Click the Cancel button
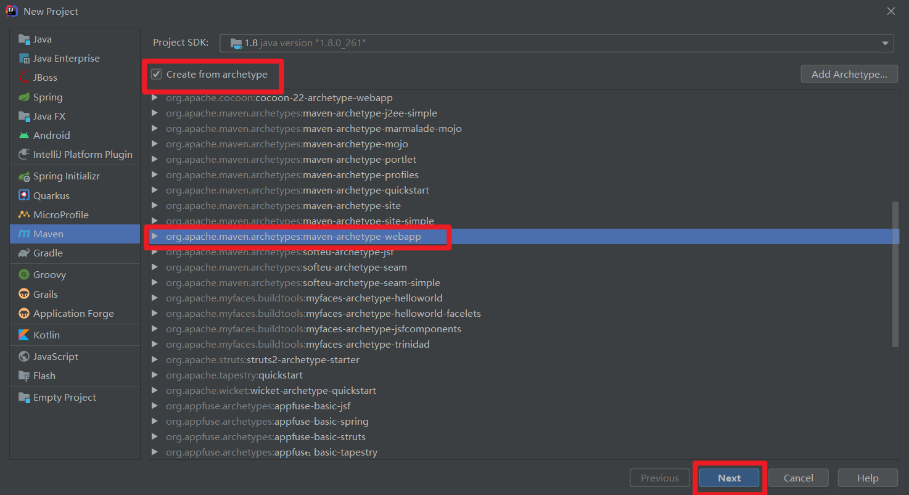 (799, 478)
